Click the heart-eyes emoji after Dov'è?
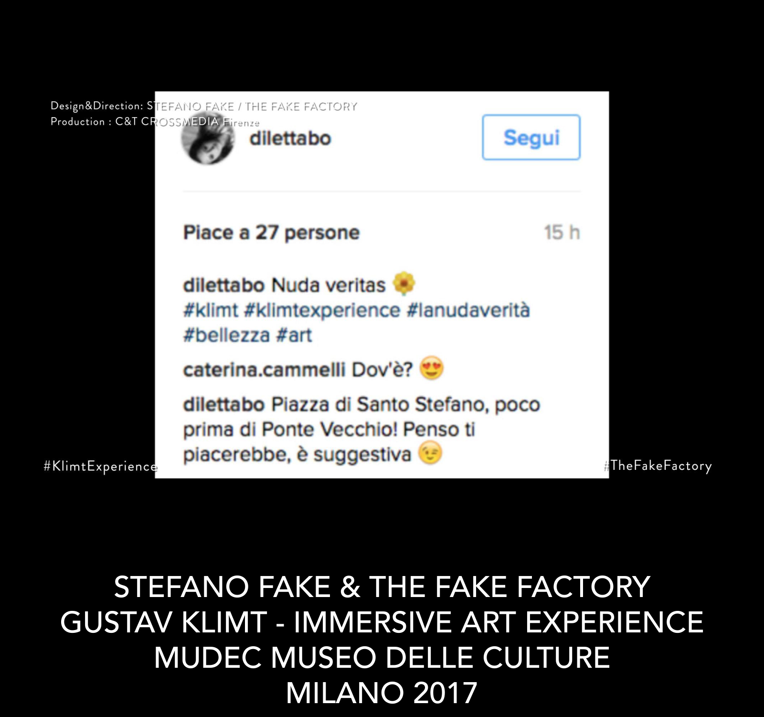764x717 pixels. point(432,369)
